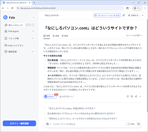This screenshot has width=148, height=132.
Task: Click the page vertical scrollbar
Action: click(147, 65)
